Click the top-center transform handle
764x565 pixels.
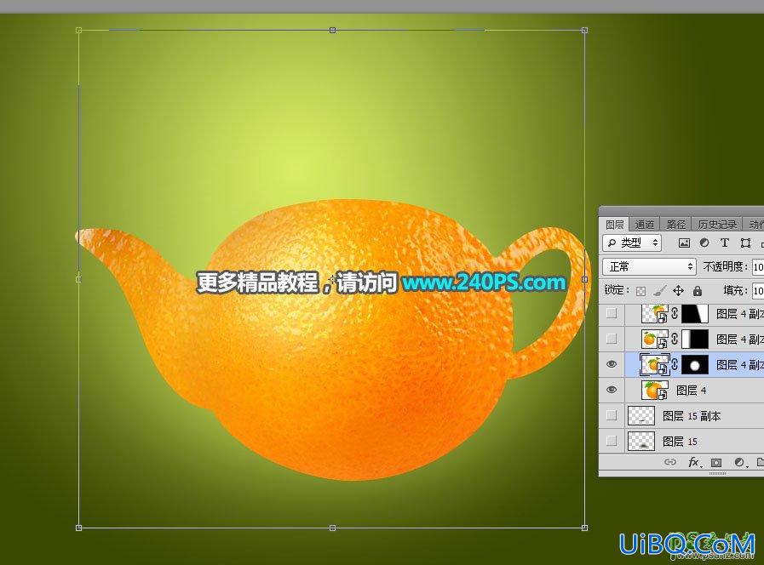(332, 30)
